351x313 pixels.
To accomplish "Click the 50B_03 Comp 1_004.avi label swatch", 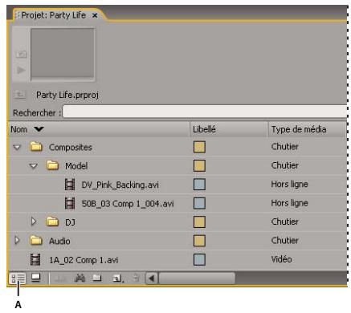I will coord(199,203).
